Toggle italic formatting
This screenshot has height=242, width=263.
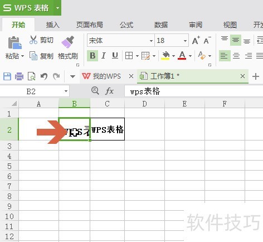(104, 56)
